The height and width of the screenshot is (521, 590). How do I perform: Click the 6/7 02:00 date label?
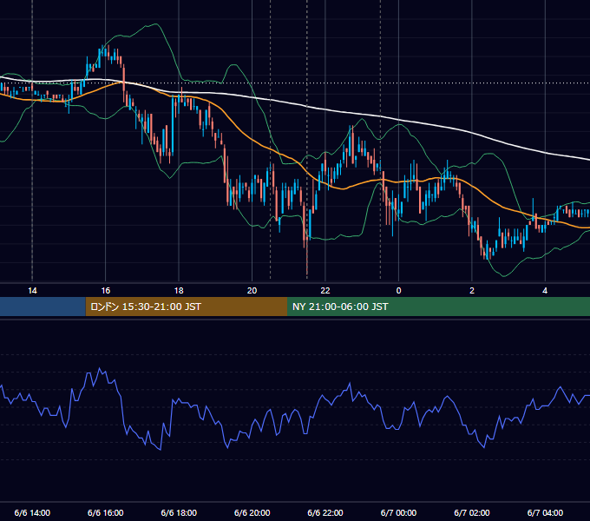pos(472,512)
